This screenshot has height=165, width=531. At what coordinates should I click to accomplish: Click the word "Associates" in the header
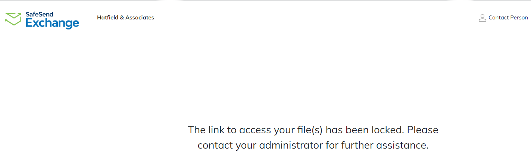pos(140,18)
